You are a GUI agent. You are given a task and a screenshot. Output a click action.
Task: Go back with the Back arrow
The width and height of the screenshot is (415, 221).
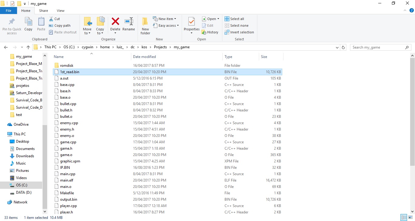pyautogui.click(x=6, y=47)
